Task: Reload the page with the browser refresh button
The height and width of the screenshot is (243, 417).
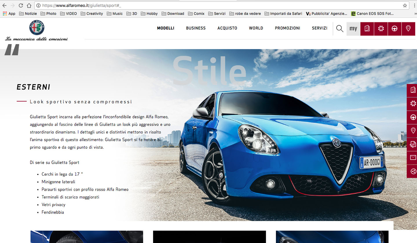Action: click(21, 5)
